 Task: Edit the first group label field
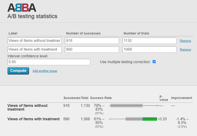pos(35,41)
